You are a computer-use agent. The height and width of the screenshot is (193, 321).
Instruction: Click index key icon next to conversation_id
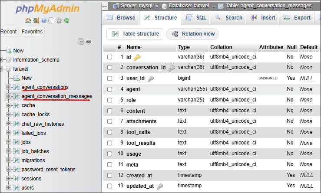point(172,68)
